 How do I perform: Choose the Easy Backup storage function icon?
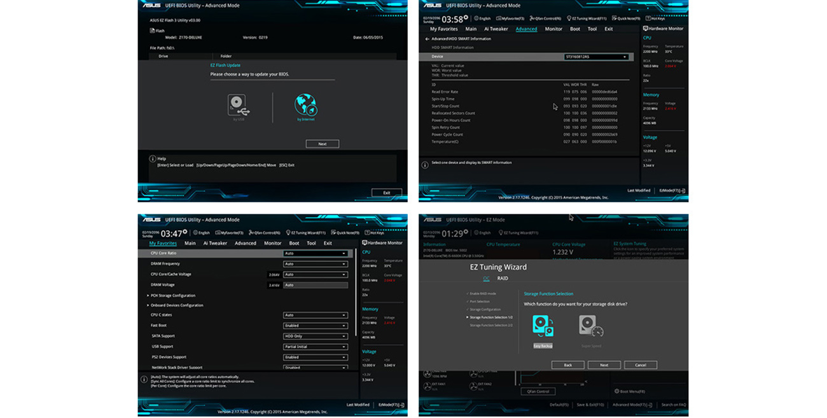click(x=543, y=326)
